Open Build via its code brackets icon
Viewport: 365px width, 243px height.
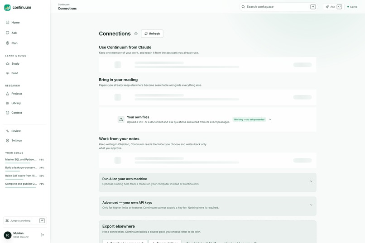[x=7, y=73]
